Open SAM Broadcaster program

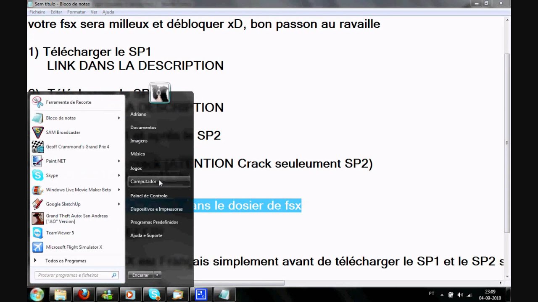[78, 133]
